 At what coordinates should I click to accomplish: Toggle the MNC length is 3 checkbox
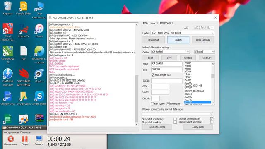[153, 75]
